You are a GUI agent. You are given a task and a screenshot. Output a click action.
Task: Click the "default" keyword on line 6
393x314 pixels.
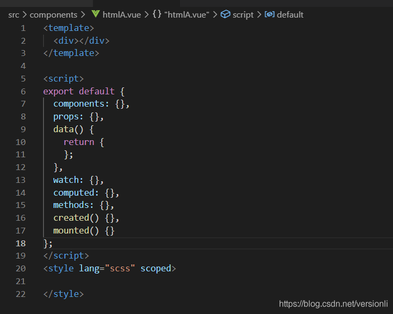97,91
